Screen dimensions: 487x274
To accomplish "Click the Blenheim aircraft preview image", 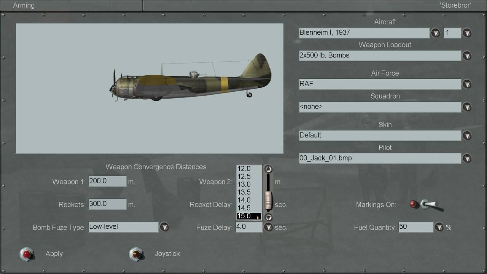I will (150, 88).
